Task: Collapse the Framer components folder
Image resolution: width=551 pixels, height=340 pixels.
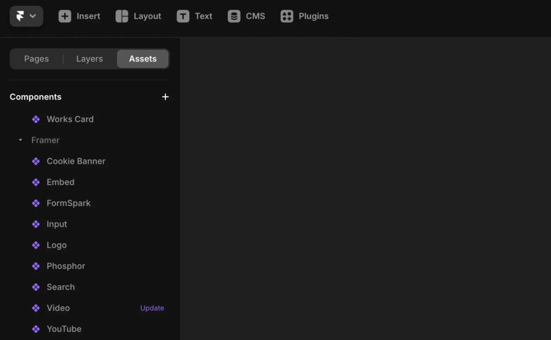Action: [20, 140]
